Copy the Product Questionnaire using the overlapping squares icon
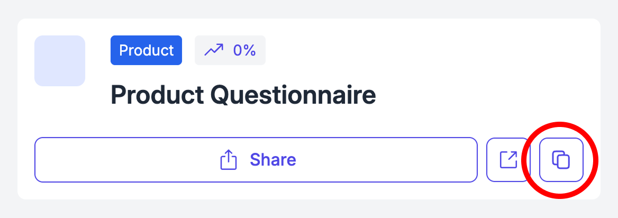618x218 pixels. 561,160
